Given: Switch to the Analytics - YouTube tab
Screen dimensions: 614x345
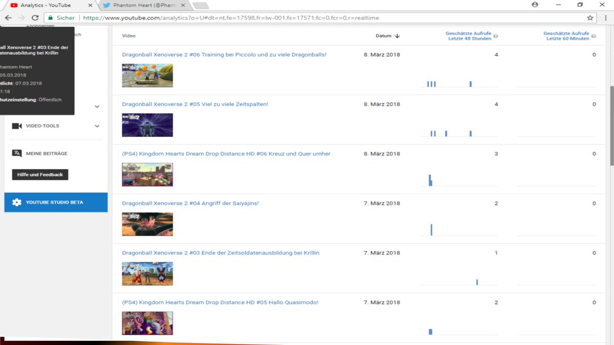Looking at the screenshot, I should (x=50, y=5).
